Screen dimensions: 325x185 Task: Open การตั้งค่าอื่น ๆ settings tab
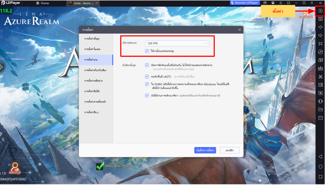click(96, 112)
